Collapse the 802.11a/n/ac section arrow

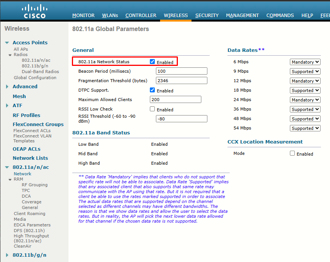(7, 167)
